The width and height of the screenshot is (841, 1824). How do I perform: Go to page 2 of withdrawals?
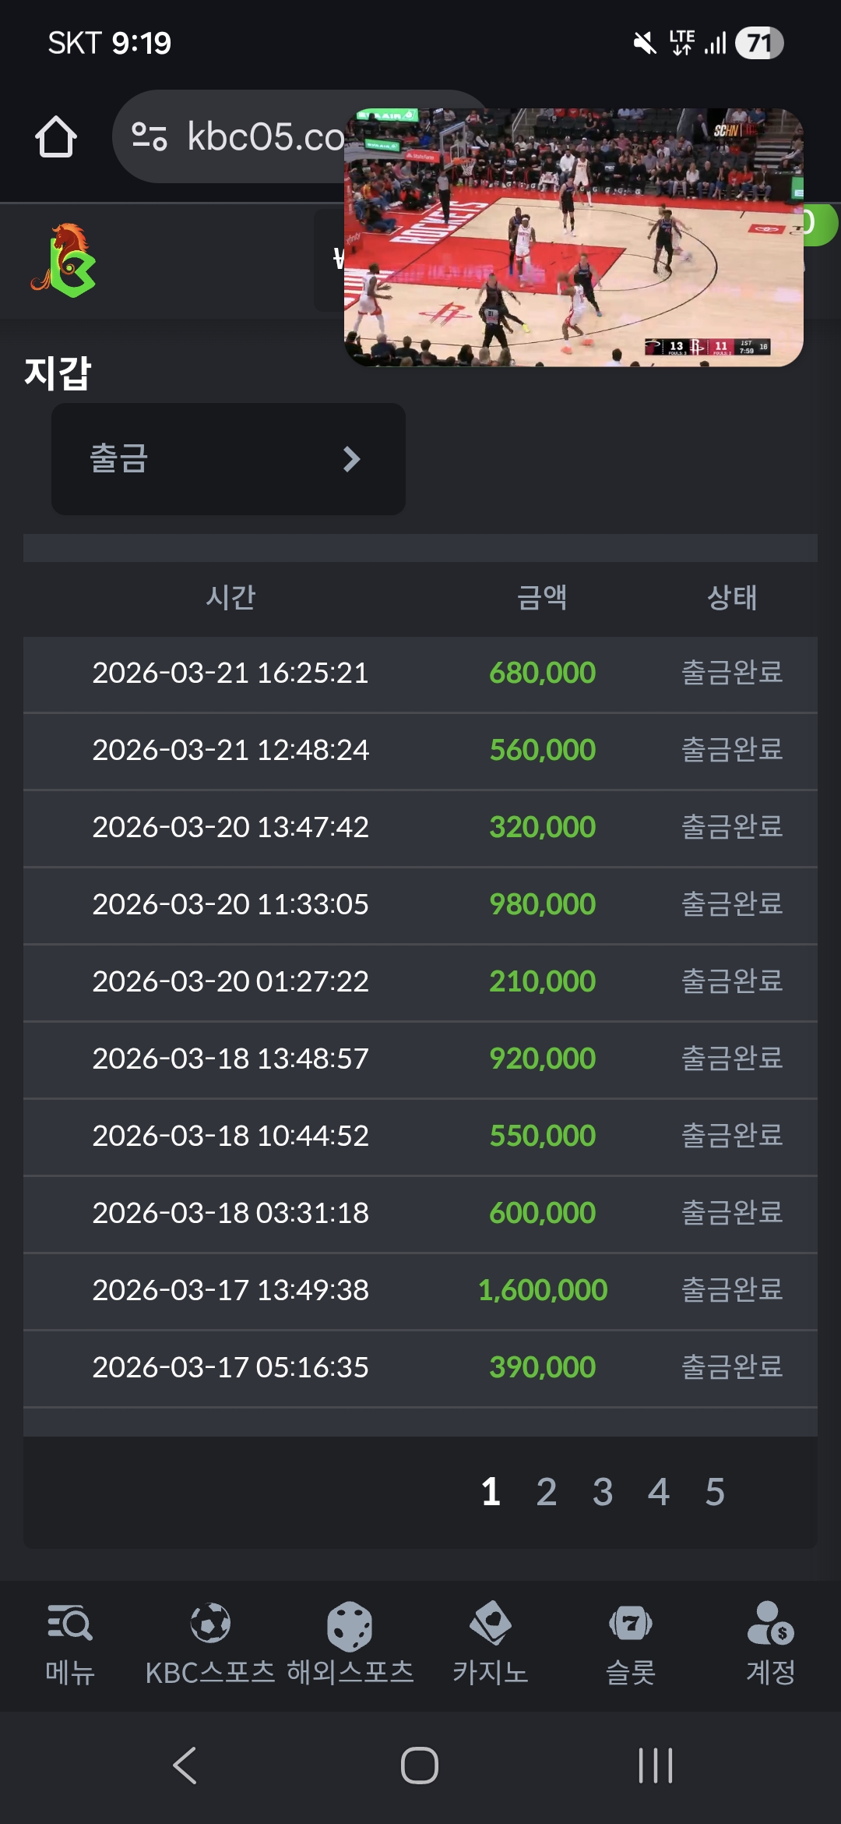[547, 1492]
